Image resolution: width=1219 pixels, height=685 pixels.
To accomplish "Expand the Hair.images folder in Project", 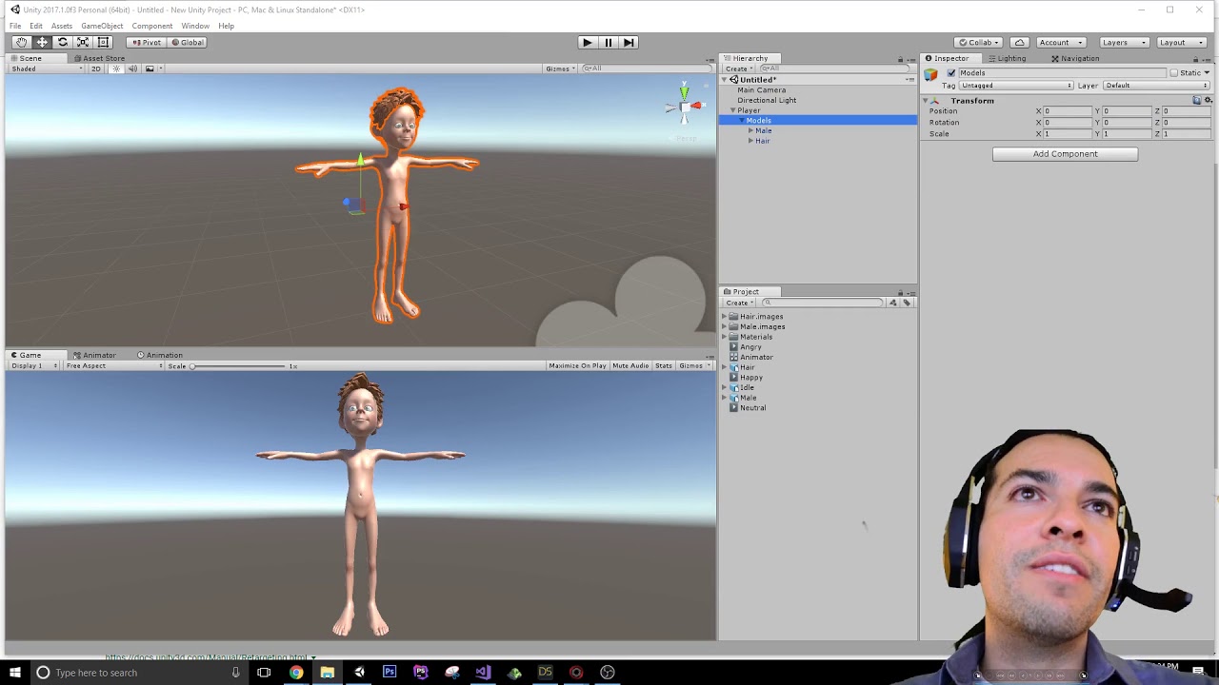I will point(724,317).
